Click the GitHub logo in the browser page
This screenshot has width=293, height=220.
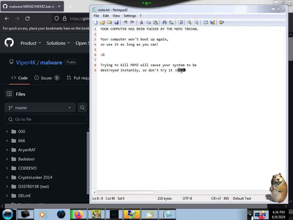point(9,42)
